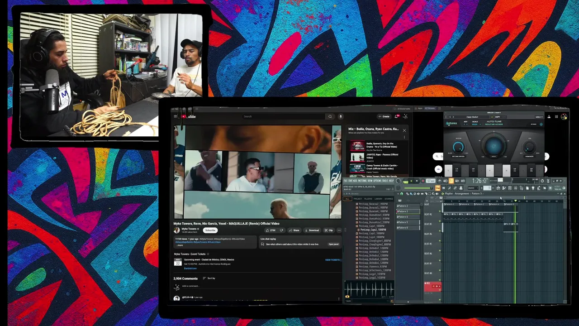Open the TOOLS menu in FL Studio
579x326 pixels.
[385, 181]
